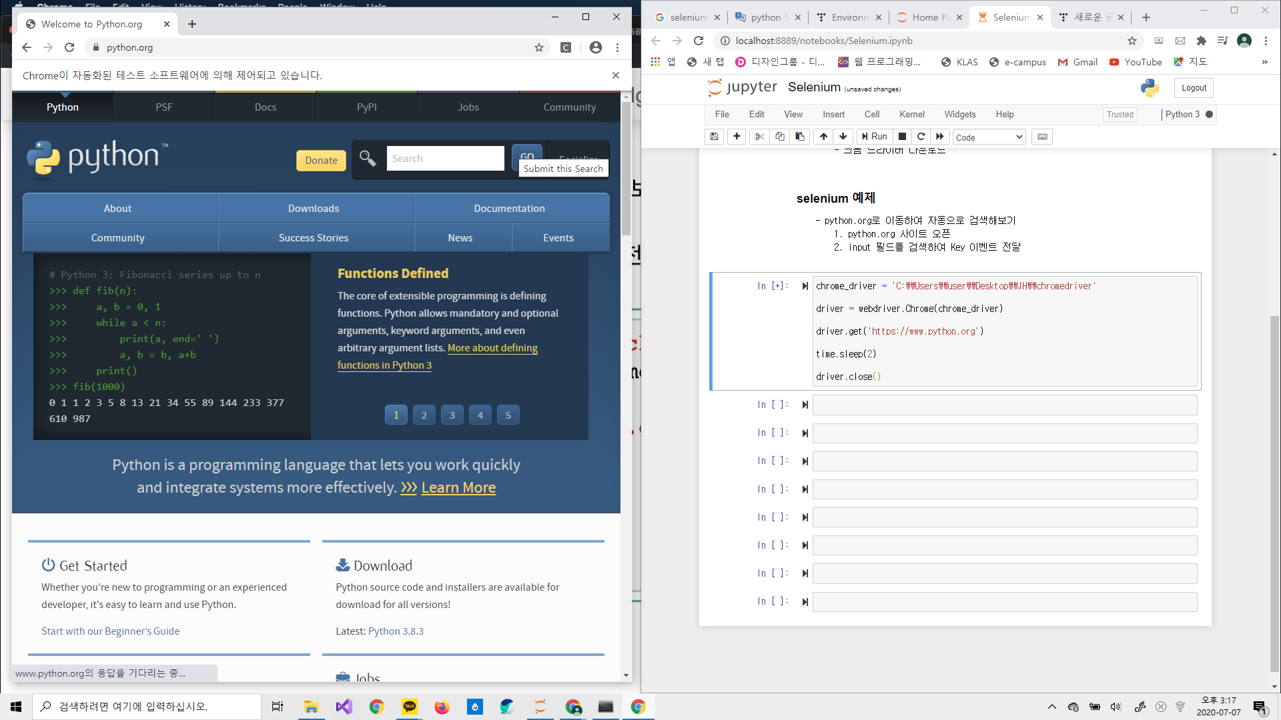Toggle the Trusted notebook indicator
This screenshot has width=1281, height=720.
tap(1120, 115)
